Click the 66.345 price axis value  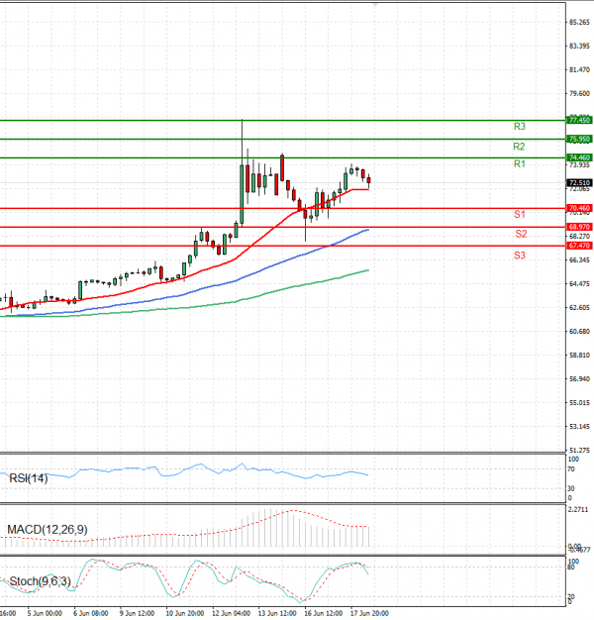pyautogui.click(x=579, y=260)
